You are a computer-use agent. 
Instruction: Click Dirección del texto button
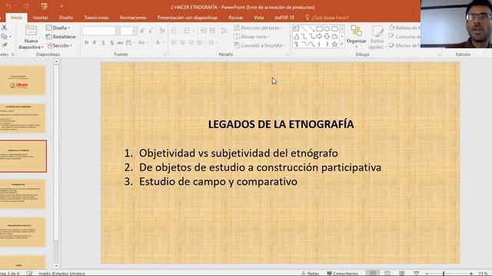(x=258, y=28)
